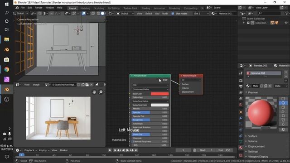Screen dimensions: 290x163
Task: Open the GGX distribution dropdown
Action: (150, 85)
